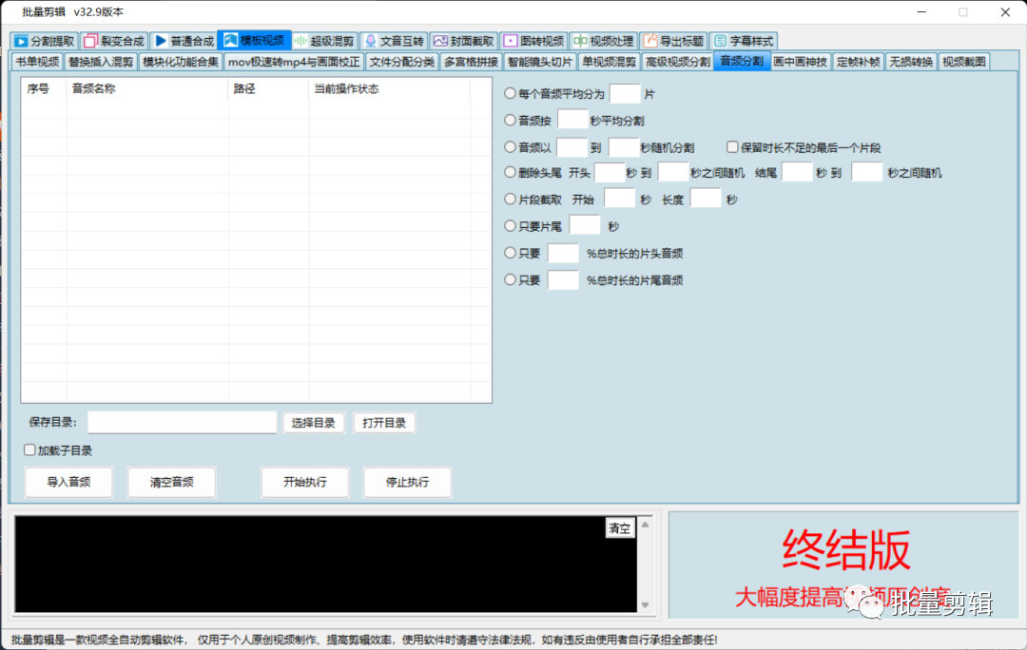Screen dimensions: 1027x650
Task: Open the 封面截取 picture-icon tab
Action: [x=464, y=41]
